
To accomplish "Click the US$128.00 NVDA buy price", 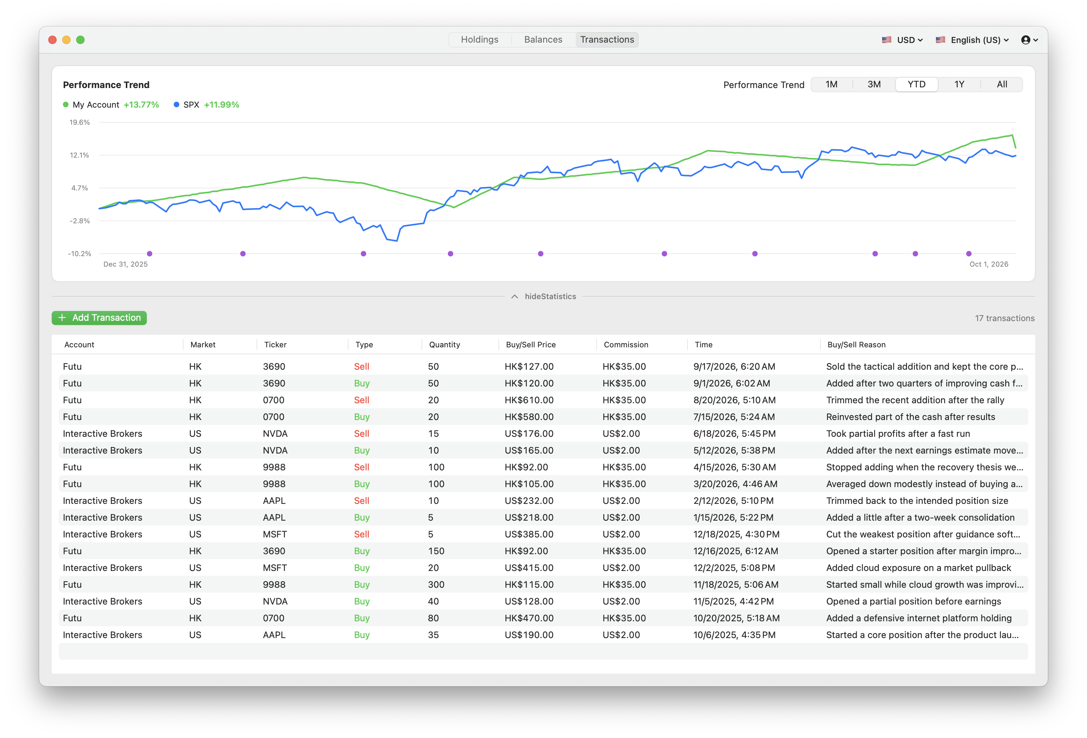I will coord(529,601).
